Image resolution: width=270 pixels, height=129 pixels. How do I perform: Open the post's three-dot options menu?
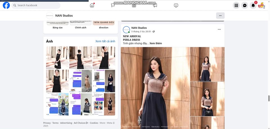219,29
